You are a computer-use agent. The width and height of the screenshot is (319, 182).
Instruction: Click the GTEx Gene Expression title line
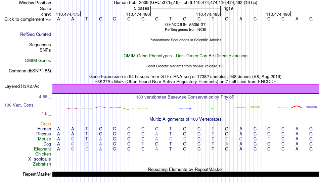185,76
